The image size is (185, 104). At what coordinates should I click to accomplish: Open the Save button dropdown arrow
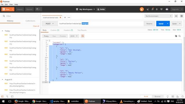click(180, 24)
